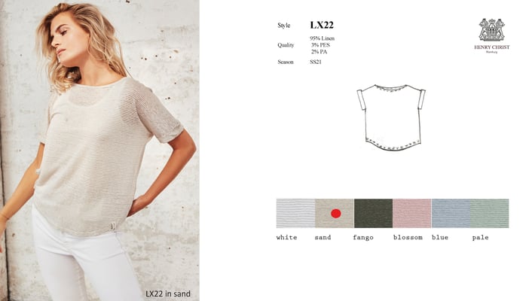
Task: Click the 'blossom' color label
Action: tap(408, 237)
